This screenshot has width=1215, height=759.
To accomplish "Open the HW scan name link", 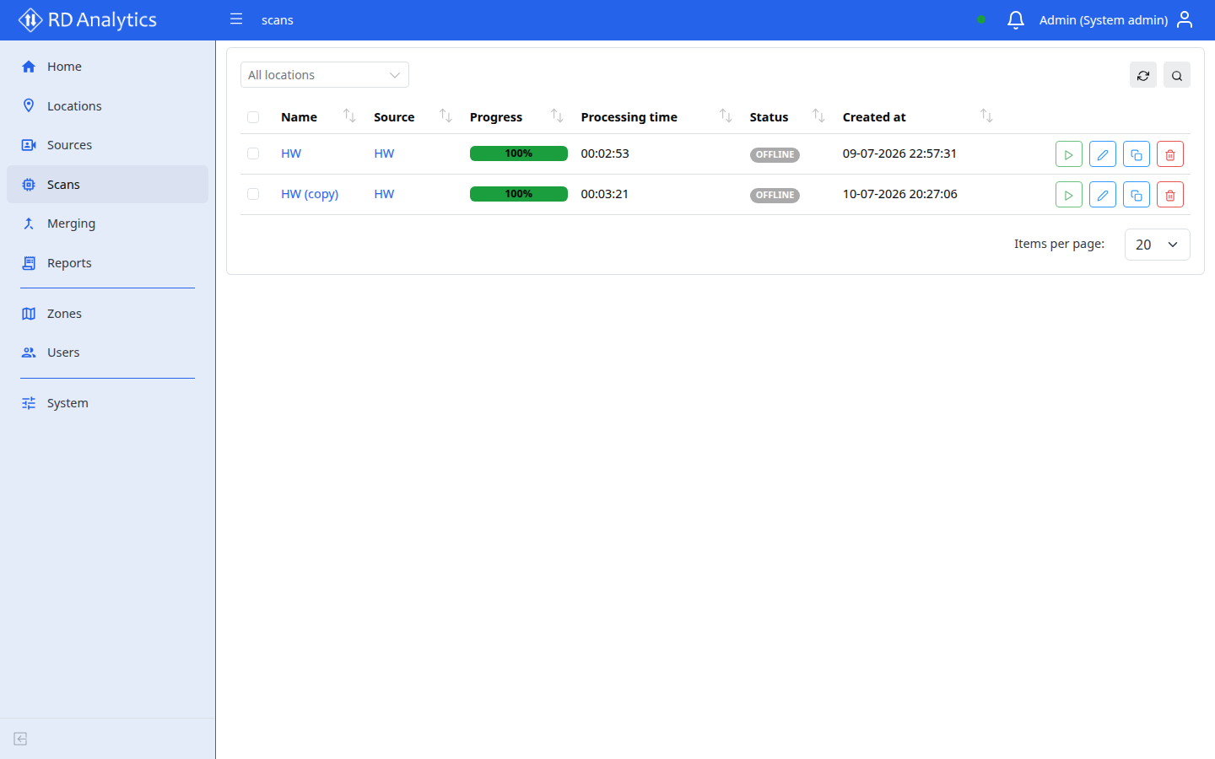I will [x=291, y=153].
